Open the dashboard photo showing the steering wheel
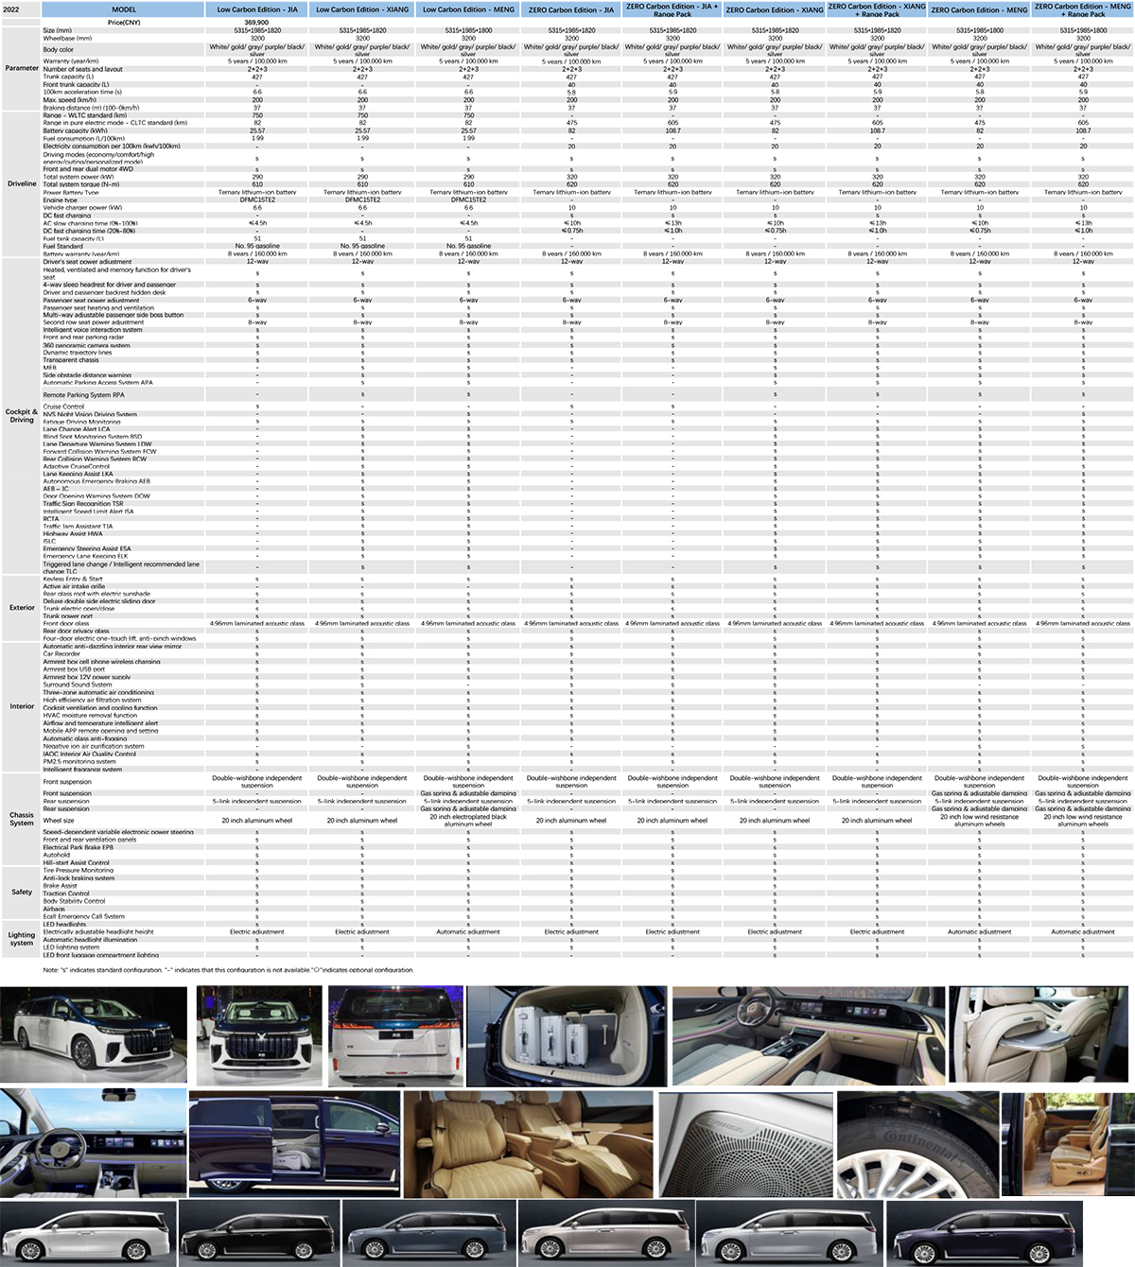The image size is (1135, 1267). click(93, 1142)
